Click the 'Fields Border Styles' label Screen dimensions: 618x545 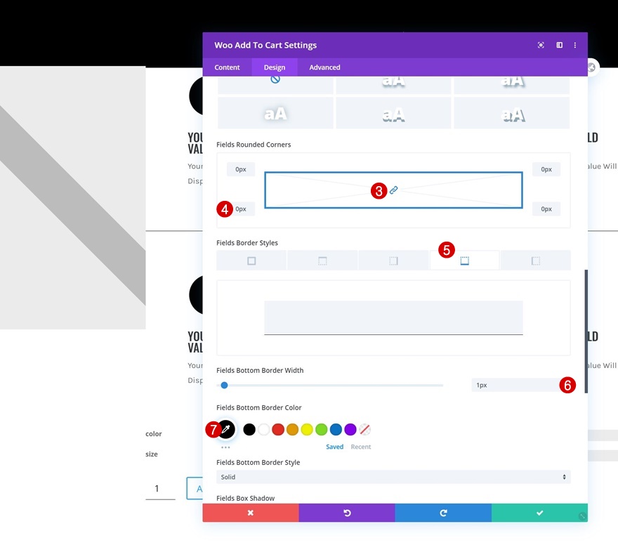coord(247,243)
